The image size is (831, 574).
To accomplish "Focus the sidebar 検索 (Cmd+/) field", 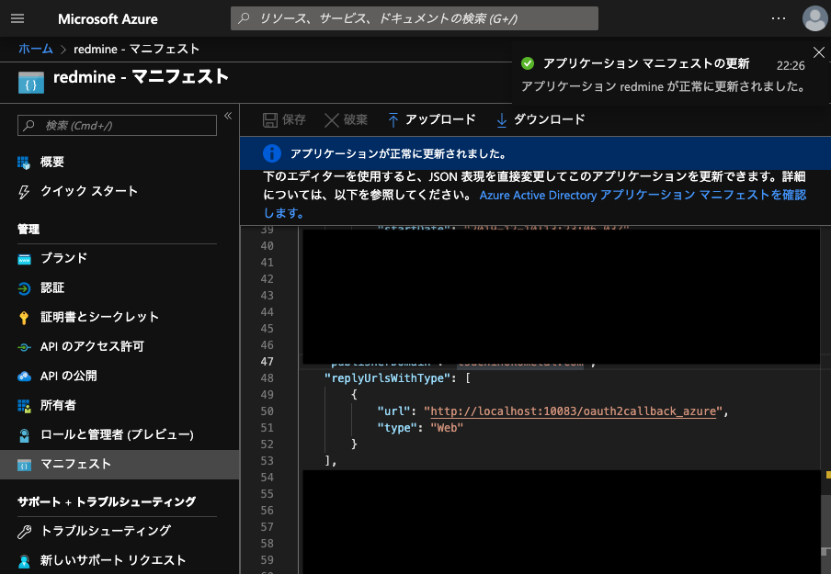I will (117, 126).
